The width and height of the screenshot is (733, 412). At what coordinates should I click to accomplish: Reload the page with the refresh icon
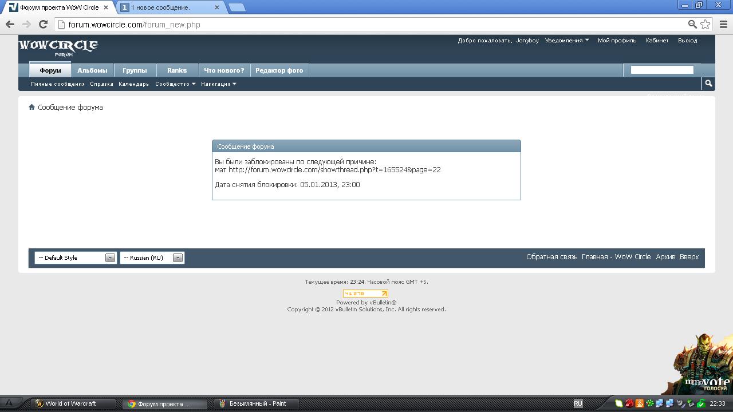[x=43, y=24]
